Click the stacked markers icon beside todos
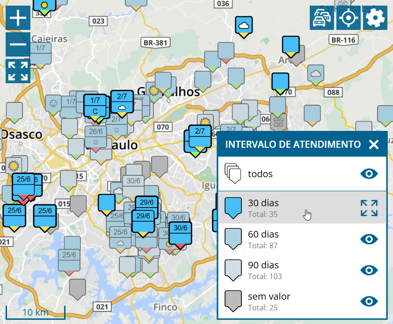This screenshot has height=324, width=393. tap(233, 173)
